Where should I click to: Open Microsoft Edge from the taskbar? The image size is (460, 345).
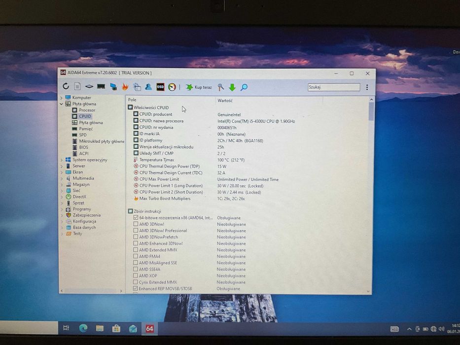pos(83,328)
